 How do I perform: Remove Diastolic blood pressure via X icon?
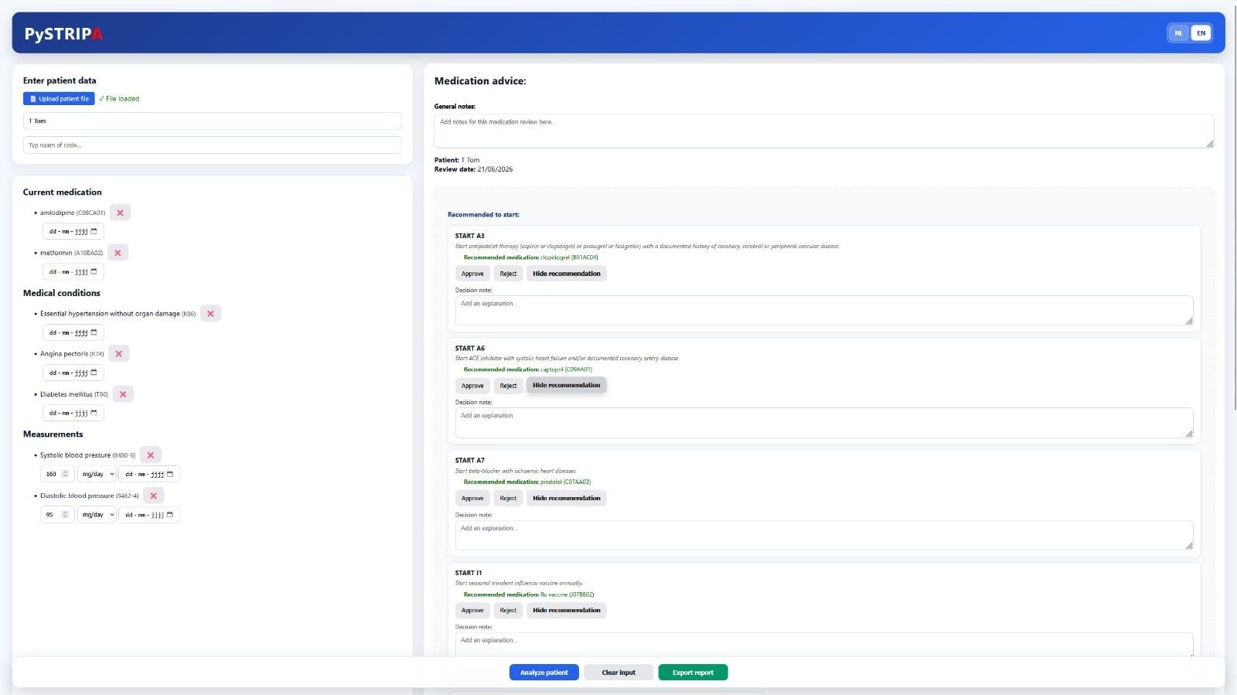pyautogui.click(x=153, y=496)
